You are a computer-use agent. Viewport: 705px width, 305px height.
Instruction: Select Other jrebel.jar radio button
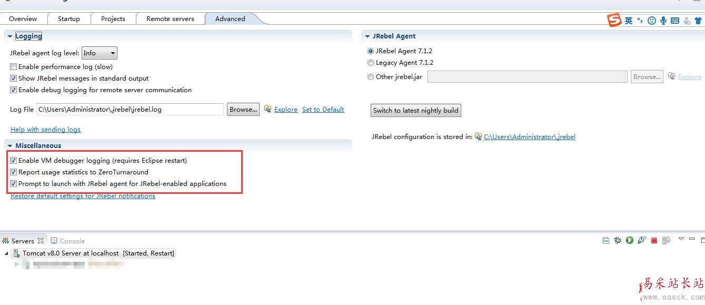click(371, 77)
